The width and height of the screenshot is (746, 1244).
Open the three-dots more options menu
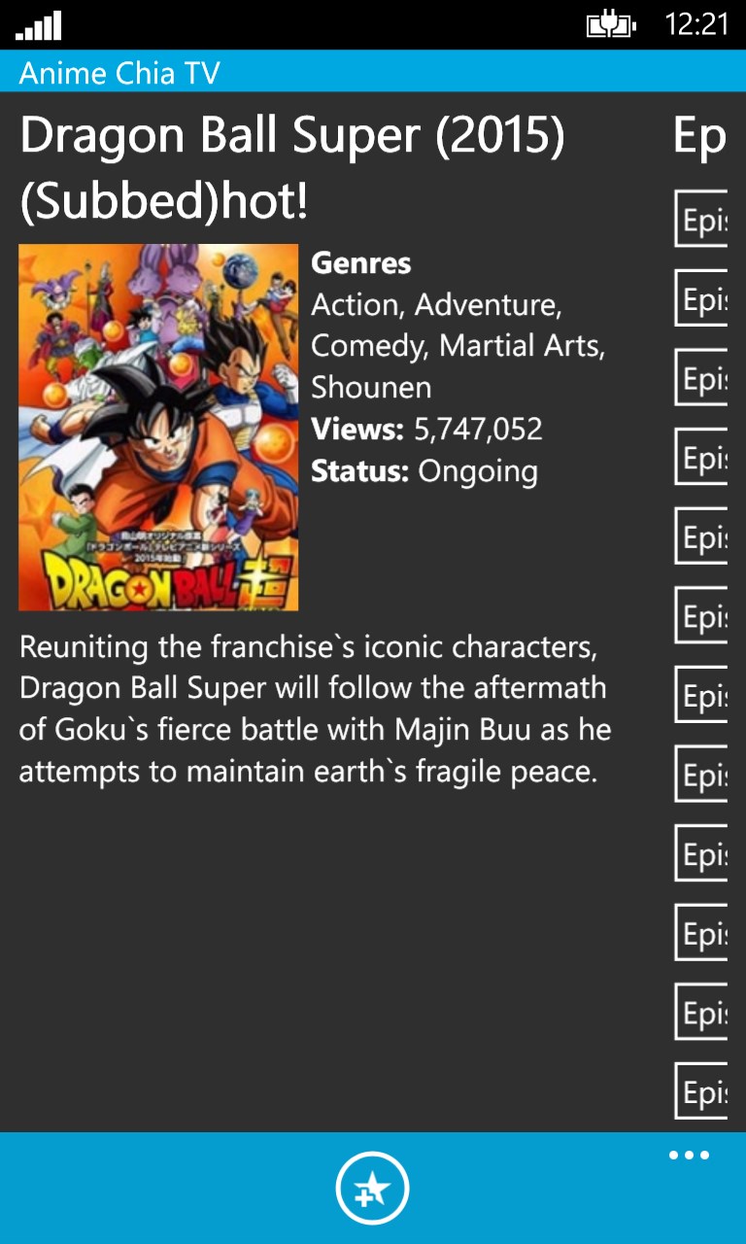click(x=689, y=1155)
